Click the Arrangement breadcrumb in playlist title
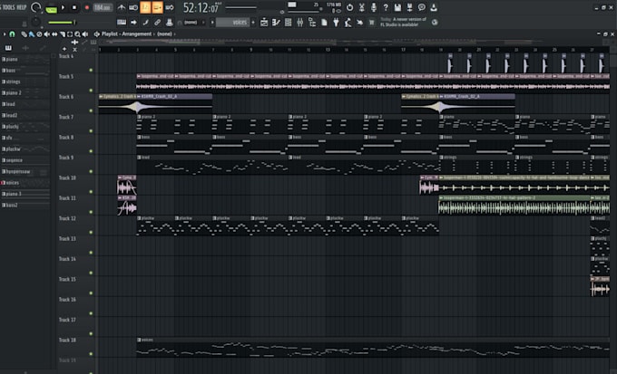617x374 pixels. [x=136, y=34]
